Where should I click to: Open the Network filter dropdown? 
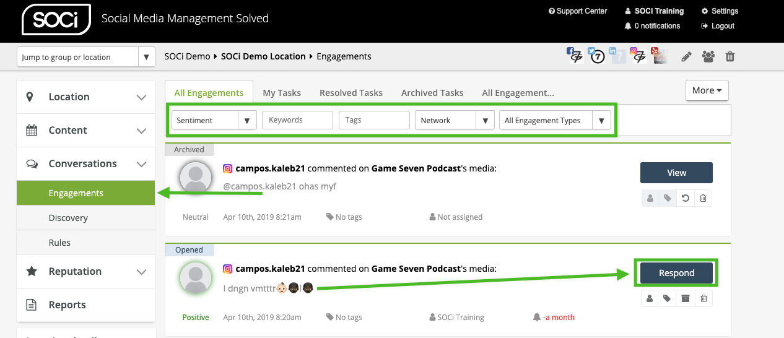(455, 120)
